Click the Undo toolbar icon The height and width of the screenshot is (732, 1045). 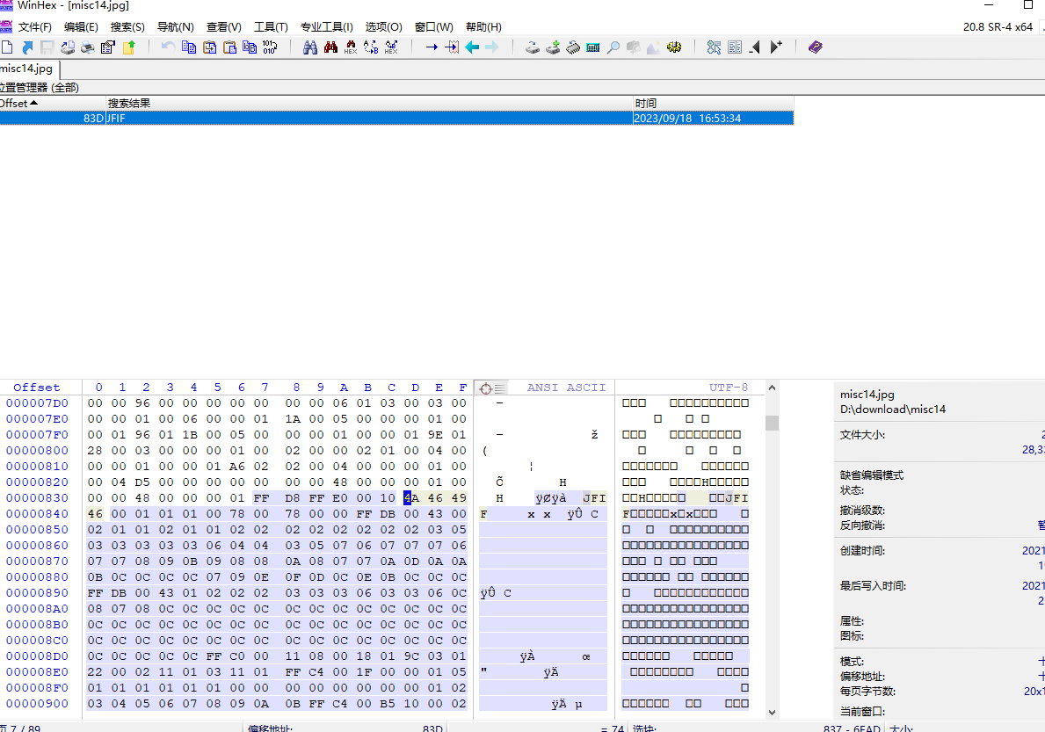point(168,47)
